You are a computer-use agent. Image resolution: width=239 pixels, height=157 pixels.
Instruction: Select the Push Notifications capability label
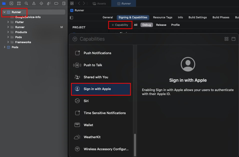[97, 53]
